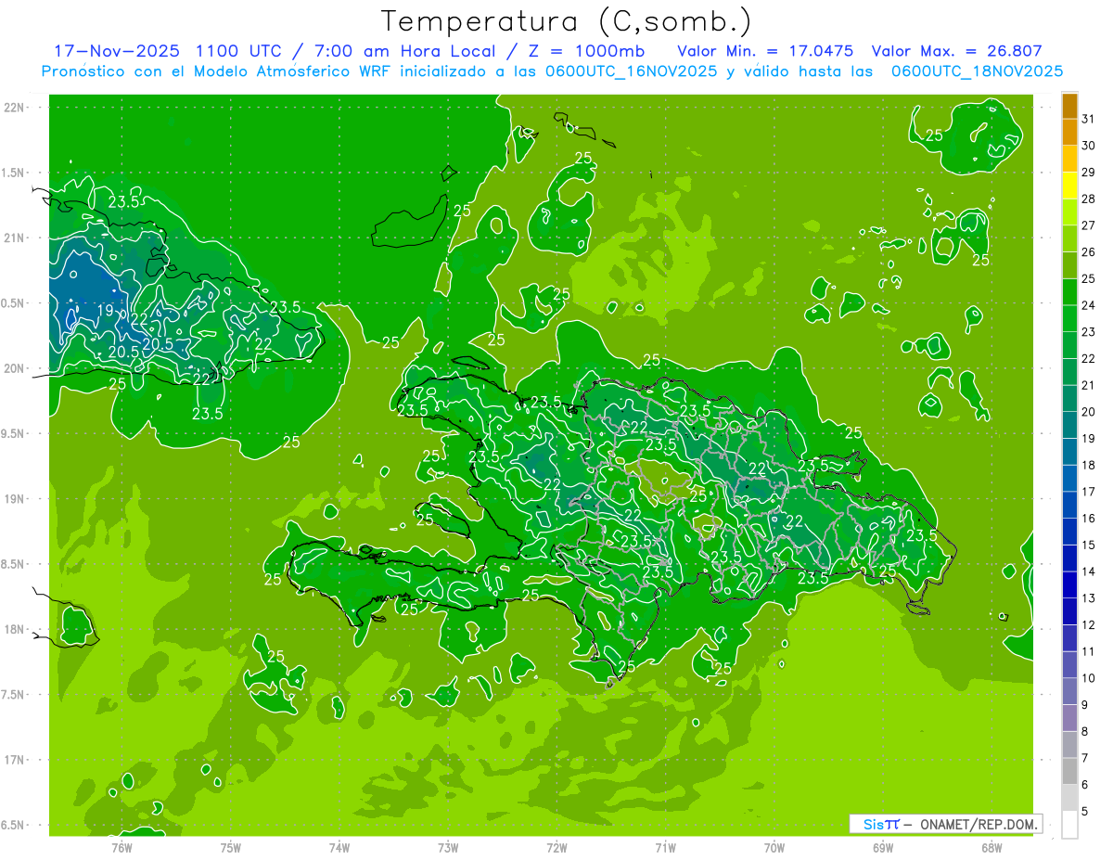Pick the green legend swatch between 22 and 23

coord(1069,345)
